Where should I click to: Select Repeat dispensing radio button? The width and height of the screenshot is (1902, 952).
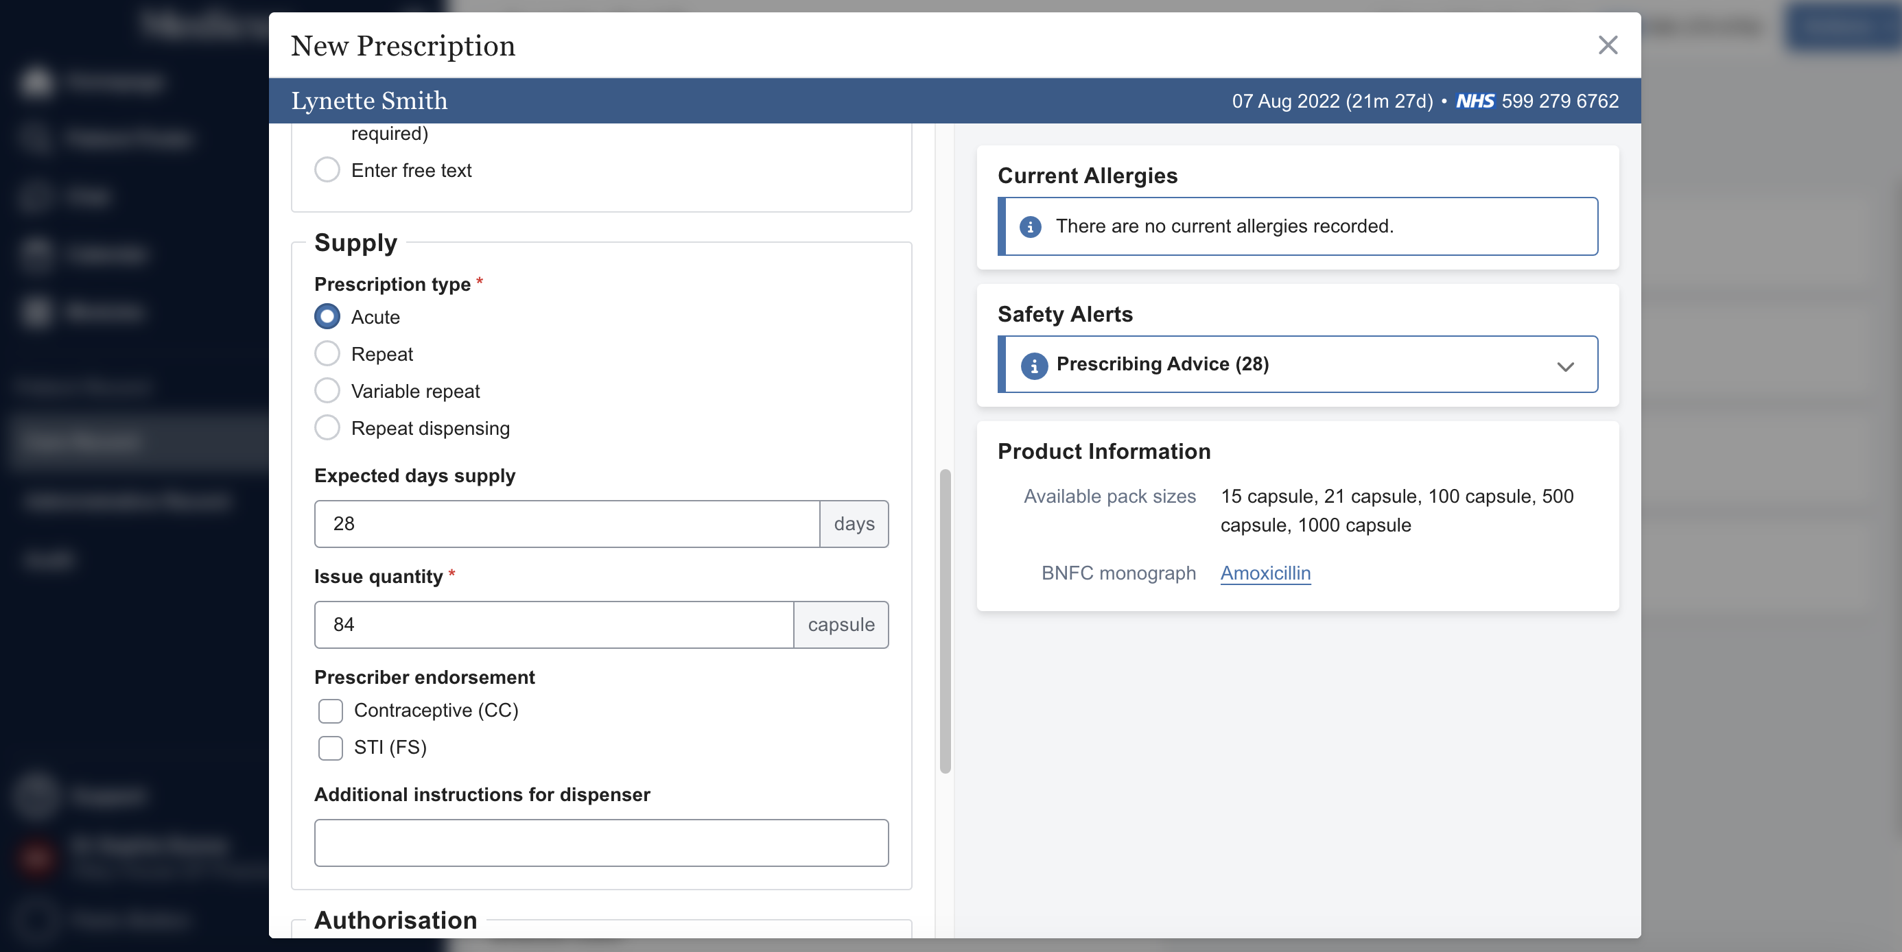327,428
